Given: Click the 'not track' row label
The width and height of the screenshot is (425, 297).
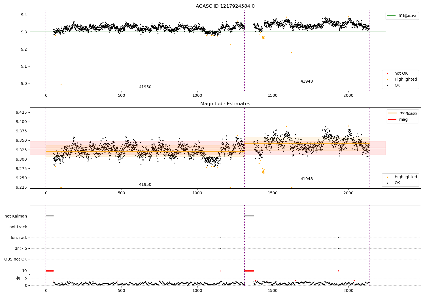Looking at the screenshot, I should coord(18,227).
